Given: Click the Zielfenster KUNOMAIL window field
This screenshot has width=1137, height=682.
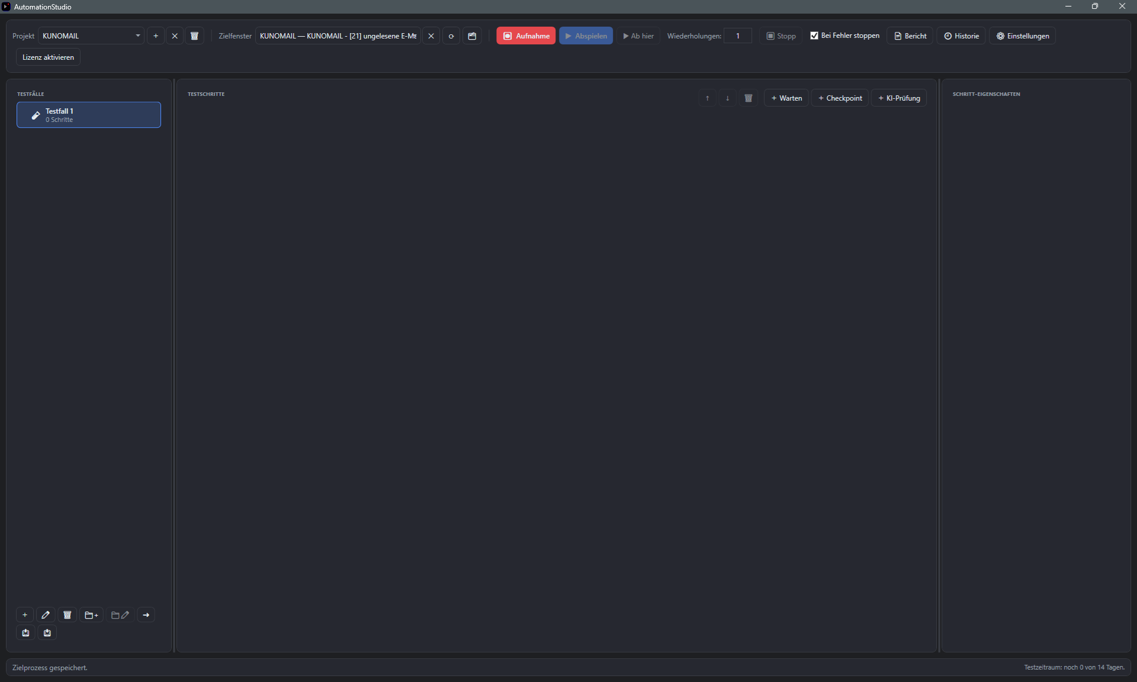Looking at the screenshot, I should (338, 36).
